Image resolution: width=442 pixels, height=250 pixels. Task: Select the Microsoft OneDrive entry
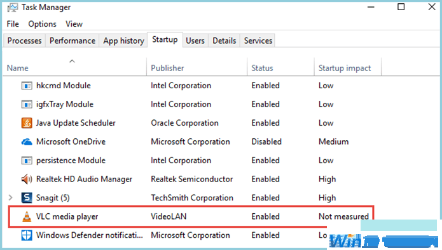click(x=71, y=141)
